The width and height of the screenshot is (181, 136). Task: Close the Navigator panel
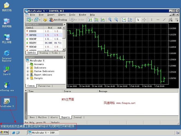[64, 57]
